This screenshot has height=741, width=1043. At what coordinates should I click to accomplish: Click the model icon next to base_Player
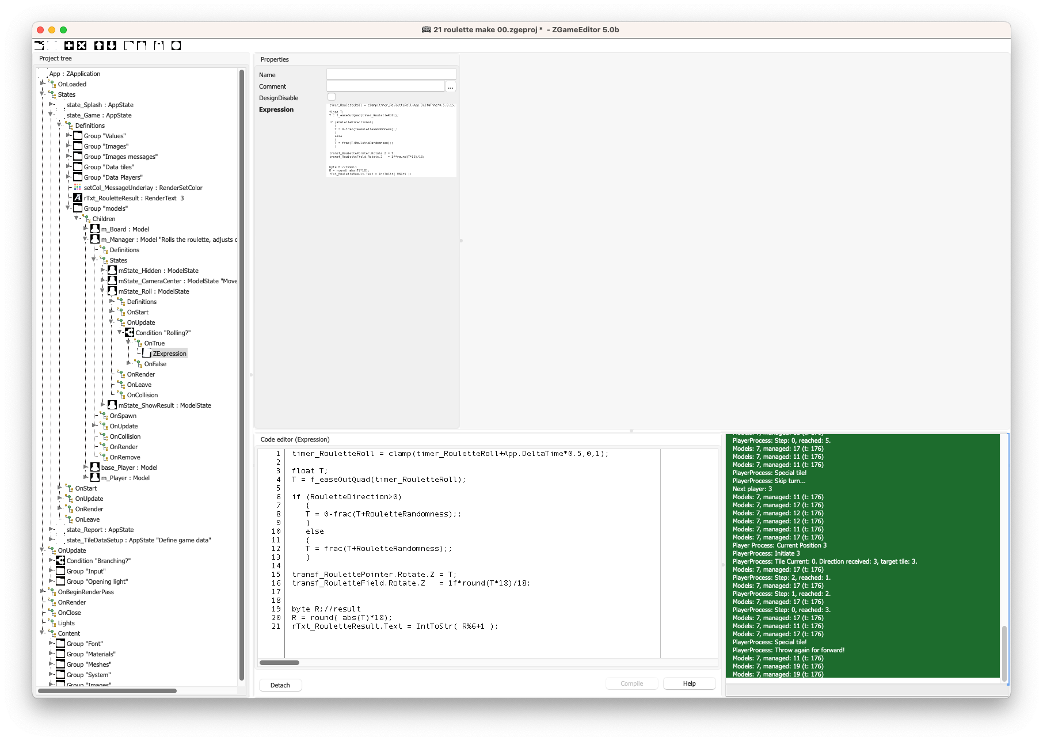(95, 468)
